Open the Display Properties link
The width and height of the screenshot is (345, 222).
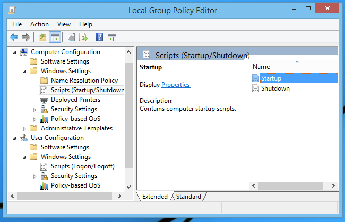pyautogui.click(x=176, y=85)
